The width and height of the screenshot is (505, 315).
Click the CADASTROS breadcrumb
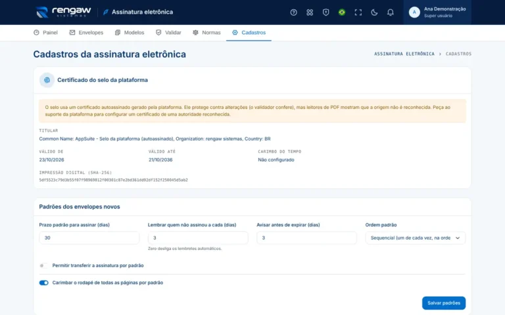click(458, 54)
